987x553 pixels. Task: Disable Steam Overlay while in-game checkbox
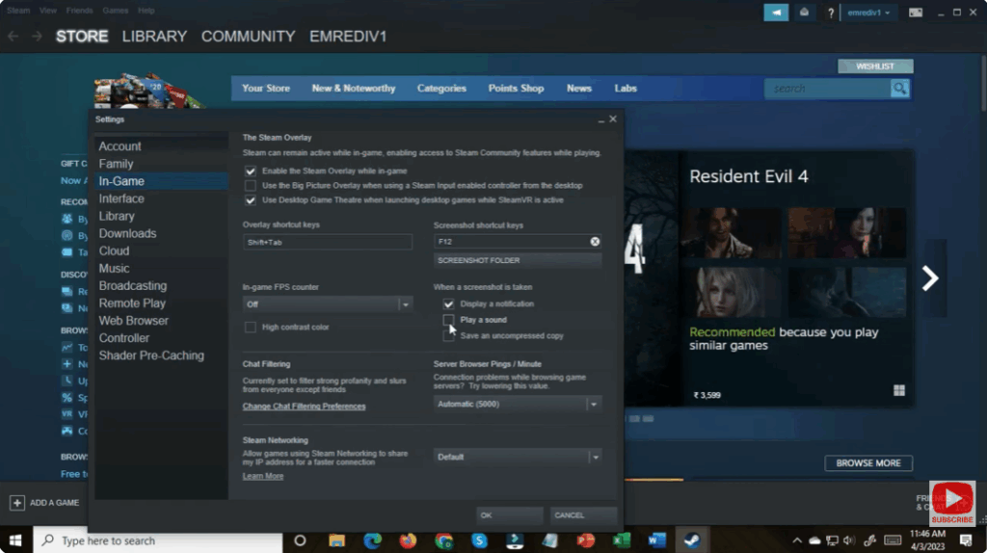pyautogui.click(x=251, y=171)
